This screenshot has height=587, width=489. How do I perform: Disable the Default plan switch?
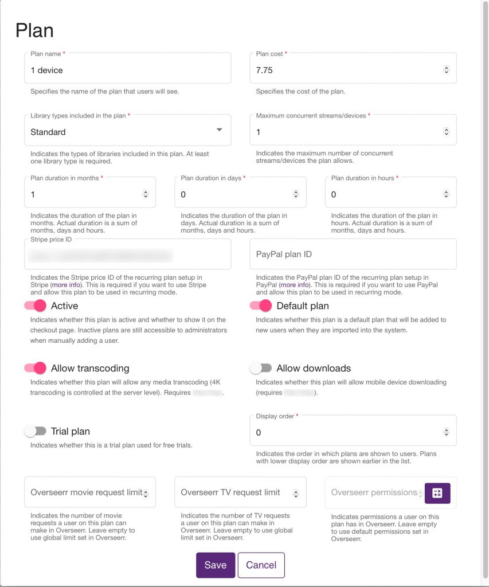(x=261, y=306)
